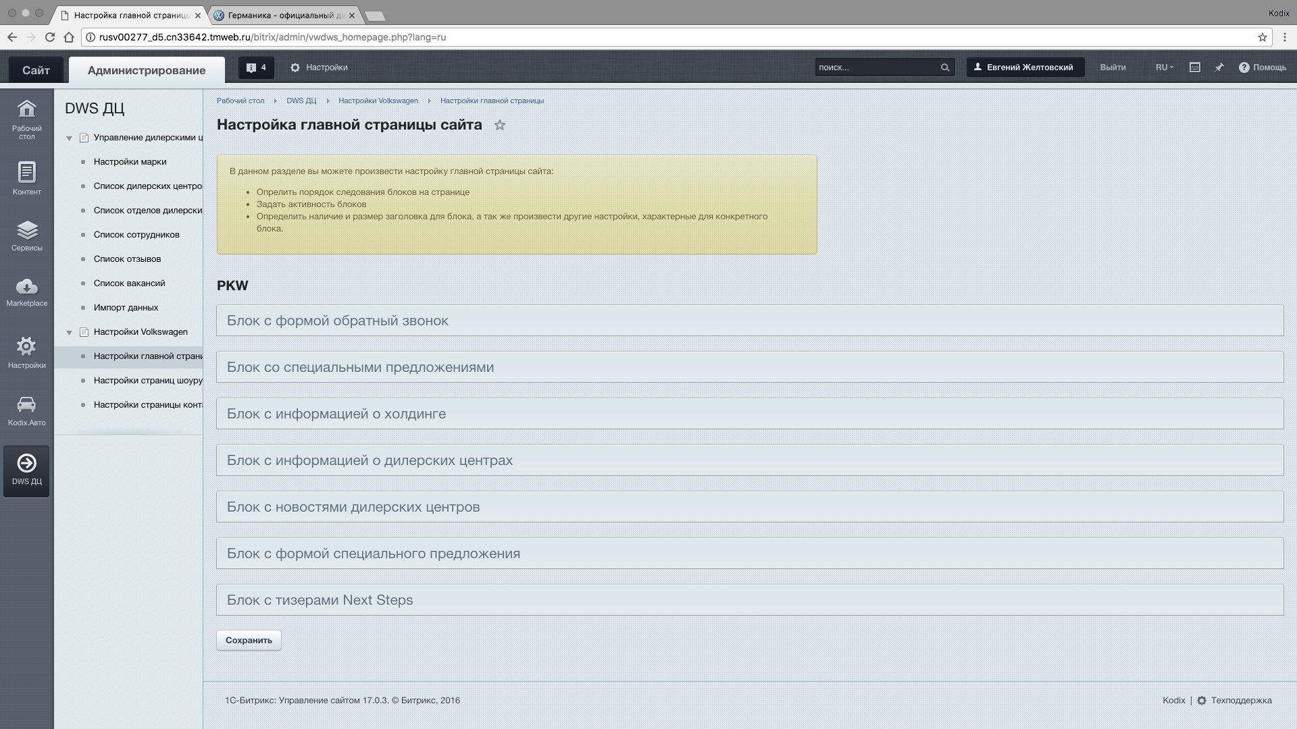Open Настройки страниц шоурума in tree
The height and width of the screenshot is (729, 1297).
pyautogui.click(x=148, y=381)
